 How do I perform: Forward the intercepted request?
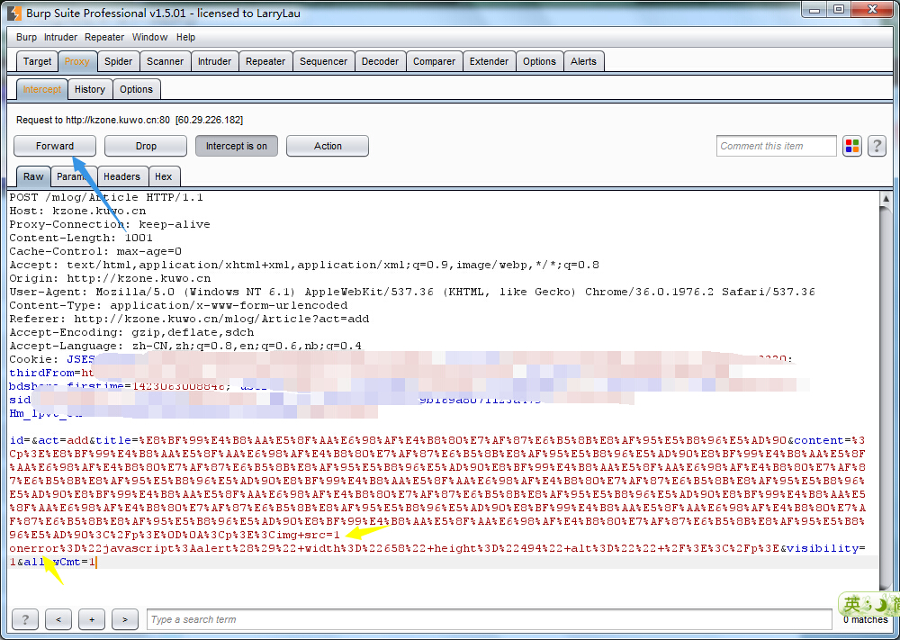[55, 146]
